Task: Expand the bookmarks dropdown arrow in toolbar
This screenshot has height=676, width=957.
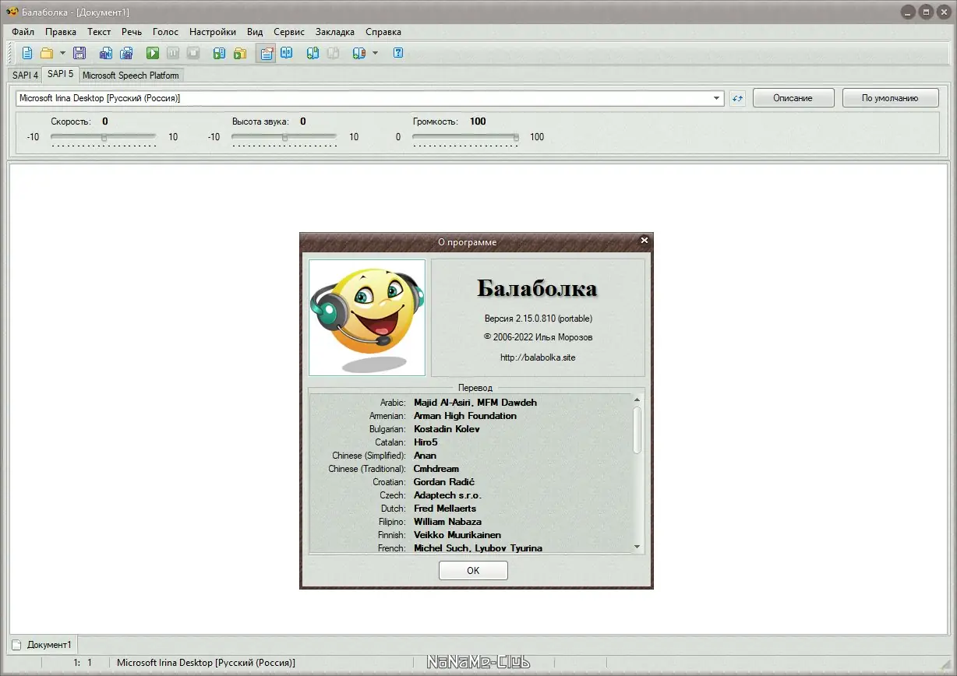Action: [x=375, y=53]
